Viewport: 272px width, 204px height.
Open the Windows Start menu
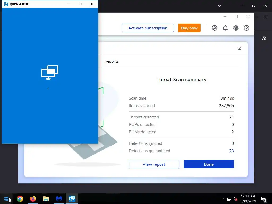pos(6,199)
